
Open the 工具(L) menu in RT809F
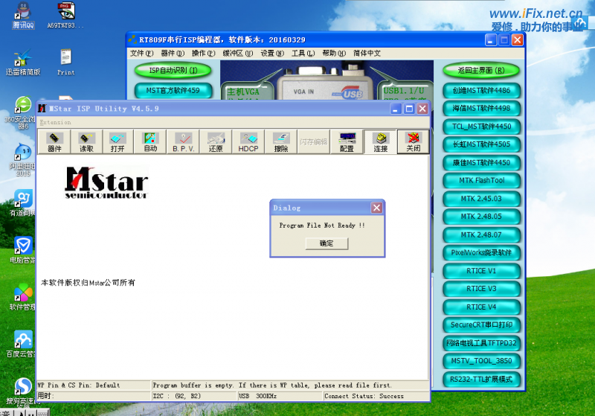302,54
